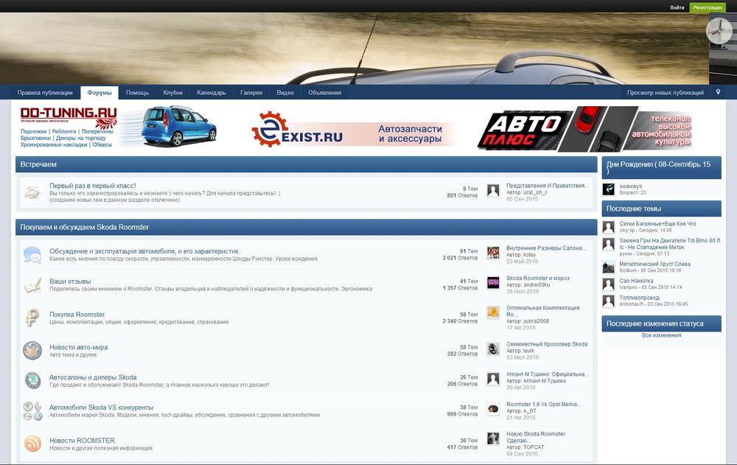This screenshot has width=737, height=465.
Task: Open Атлант-М Тушино avatar in dealers row
Action: (x=493, y=379)
